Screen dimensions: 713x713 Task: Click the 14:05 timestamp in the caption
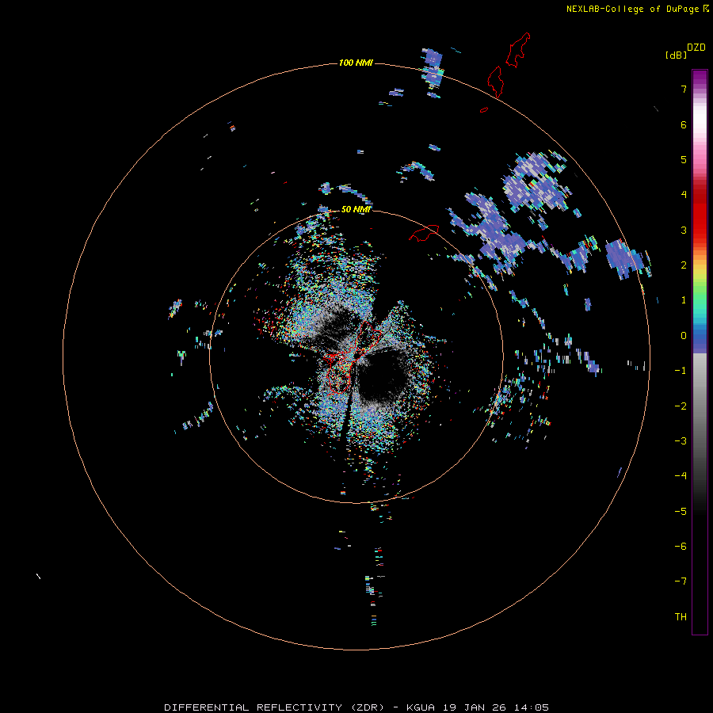pyautogui.click(x=532, y=707)
